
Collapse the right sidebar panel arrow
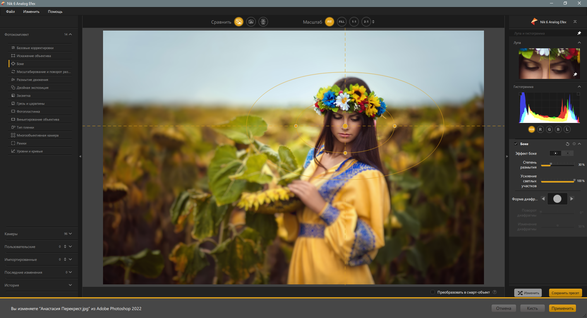[507, 156]
